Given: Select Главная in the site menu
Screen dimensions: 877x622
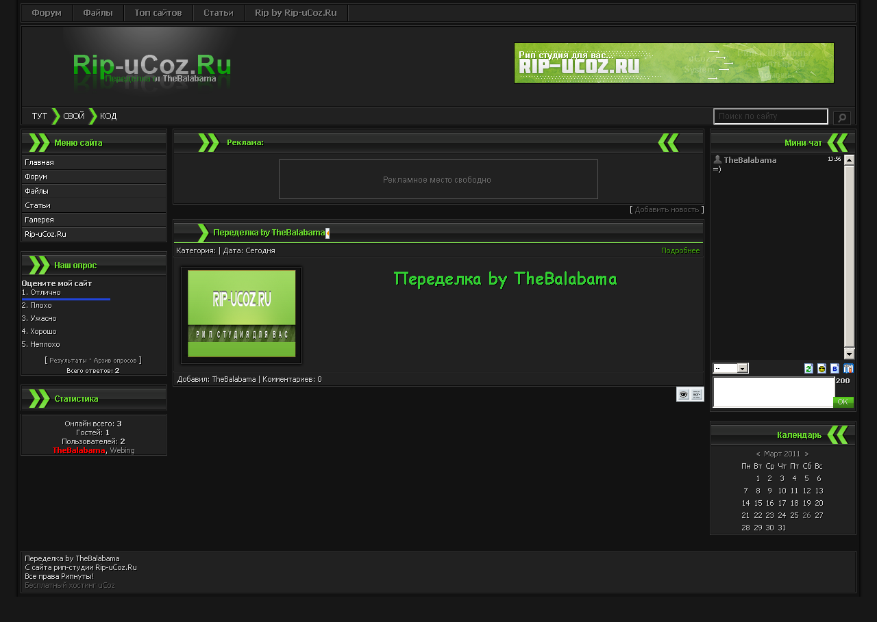Looking at the screenshot, I should 94,162.
